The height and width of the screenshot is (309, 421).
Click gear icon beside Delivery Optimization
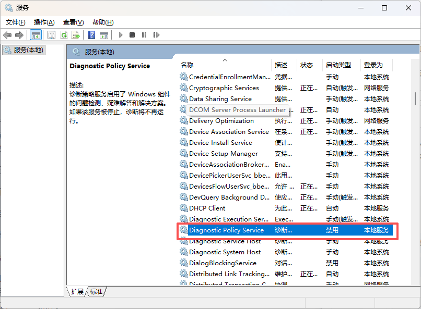184,121
